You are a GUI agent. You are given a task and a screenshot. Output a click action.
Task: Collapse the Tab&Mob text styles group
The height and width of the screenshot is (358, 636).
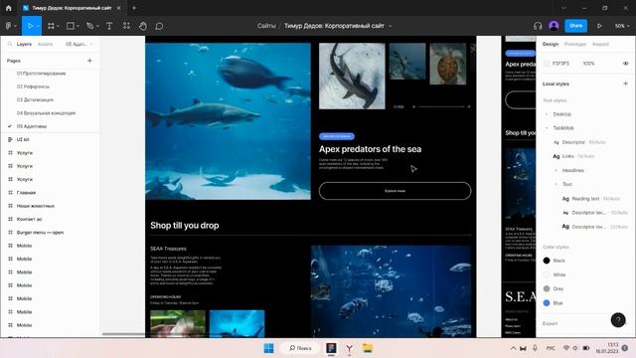point(547,128)
